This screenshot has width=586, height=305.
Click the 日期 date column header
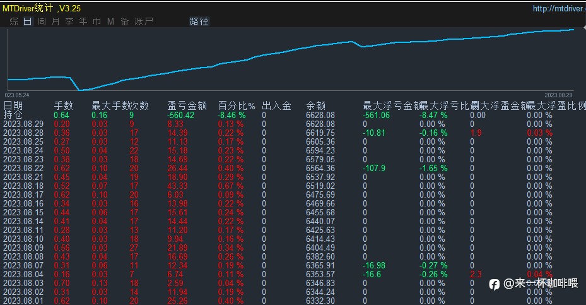click(x=13, y=106)
